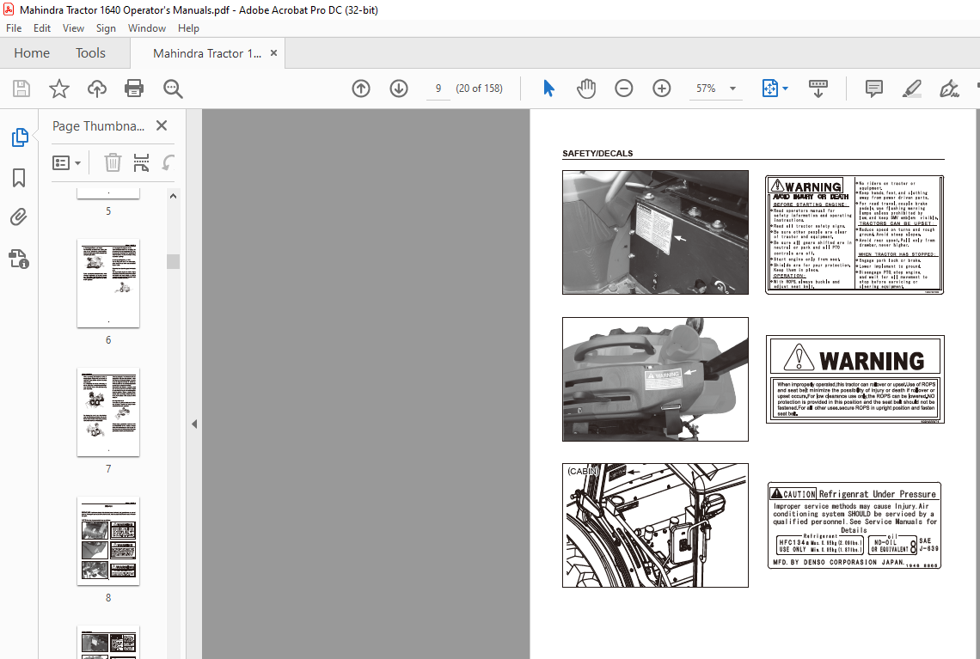The height and width of the screenshot is (659, 980).
Task: Click the SAFETY/DECALS heading text
Action: (x=597, y=153)
